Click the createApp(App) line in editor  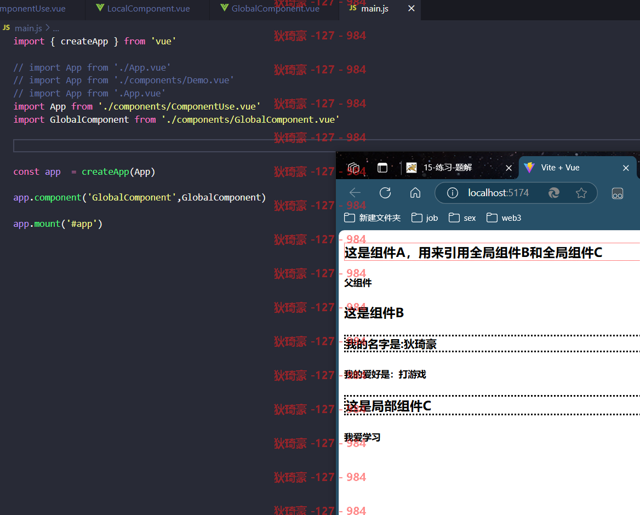[x=84, y=172]
